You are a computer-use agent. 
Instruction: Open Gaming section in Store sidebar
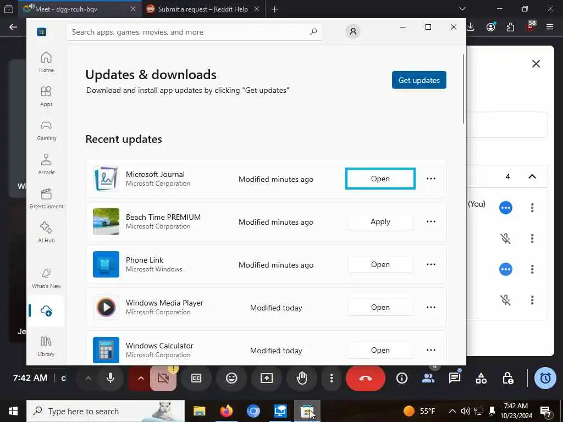tap(46, 130)
